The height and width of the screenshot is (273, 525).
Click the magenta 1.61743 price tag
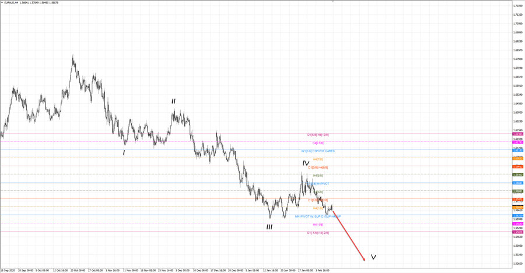518,142
